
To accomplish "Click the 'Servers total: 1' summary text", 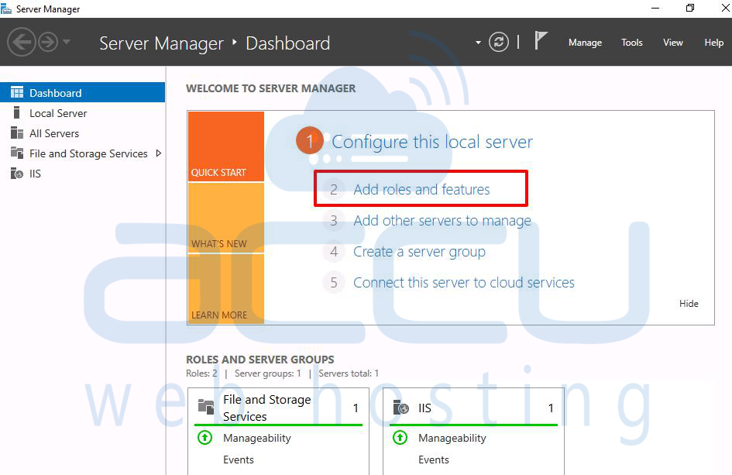I will click(x=349, y=373).
